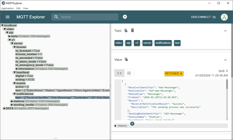233x140 pixels.
Task: Remove the RETAINED flag
Action: pos(181,73)
